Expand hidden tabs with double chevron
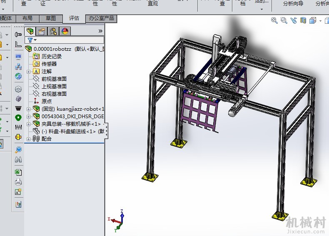Viewport: 329px width, 236px height. [x=100, y=31]
